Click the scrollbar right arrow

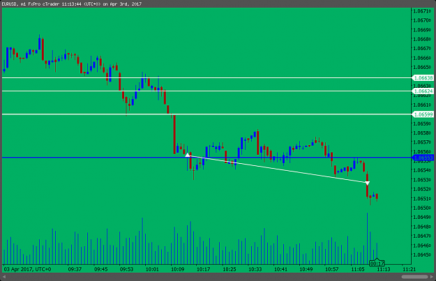pyautogui.click(x=432, y=277)
